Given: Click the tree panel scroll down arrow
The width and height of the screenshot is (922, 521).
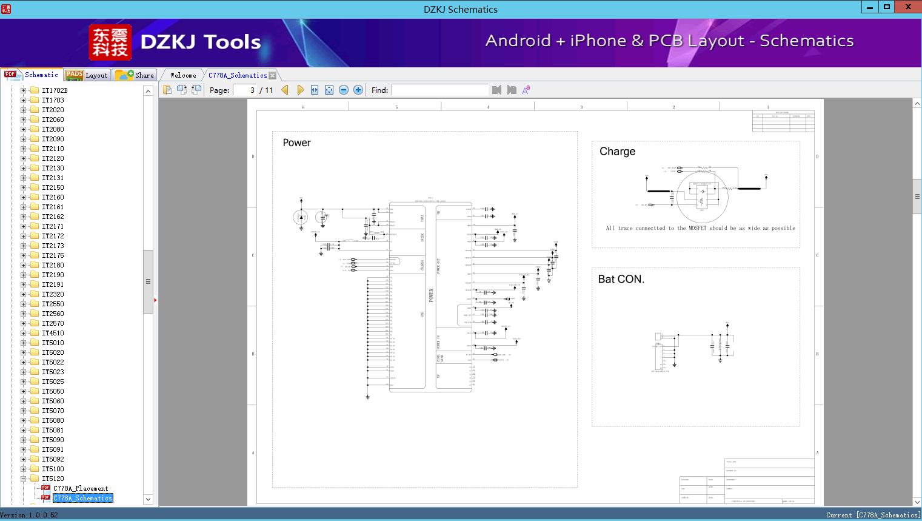Looking at the screenshot, I should 148,499.
